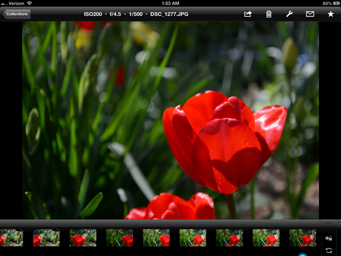Screen dimensions: 341x256
Task: Select the rightmost filmstrip thumbnail
Action: (302, 238)
